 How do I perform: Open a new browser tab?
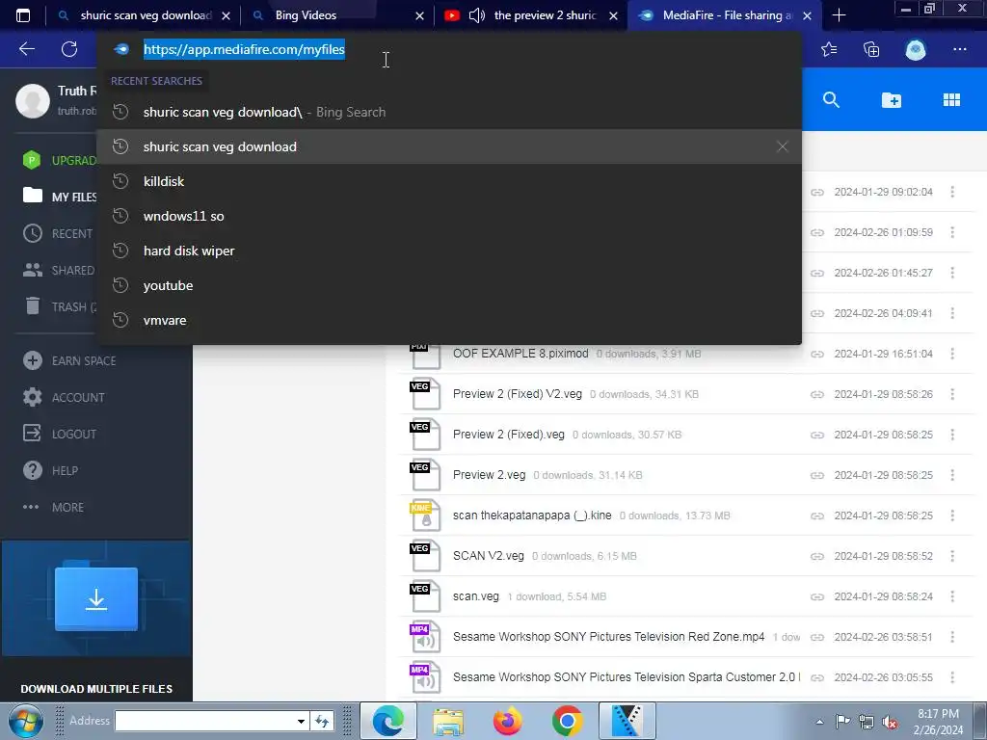pyautogui.click(x=839, y=15)
